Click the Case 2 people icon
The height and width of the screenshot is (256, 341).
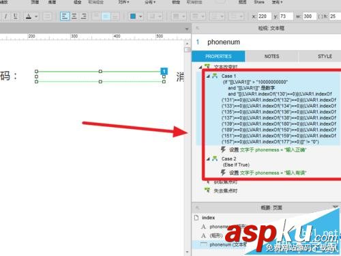click(215, 158)
